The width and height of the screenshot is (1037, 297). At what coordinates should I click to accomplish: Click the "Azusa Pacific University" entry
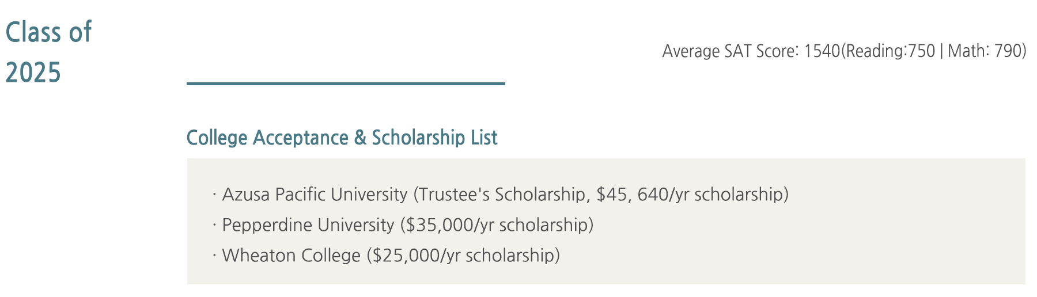[x=315, y=195]
